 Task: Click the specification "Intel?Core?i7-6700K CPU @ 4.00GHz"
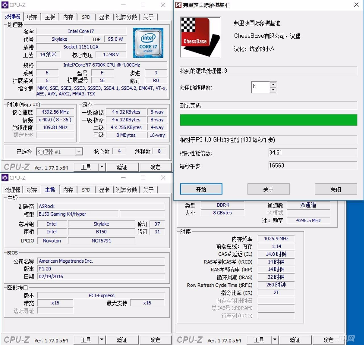[102, 65]
